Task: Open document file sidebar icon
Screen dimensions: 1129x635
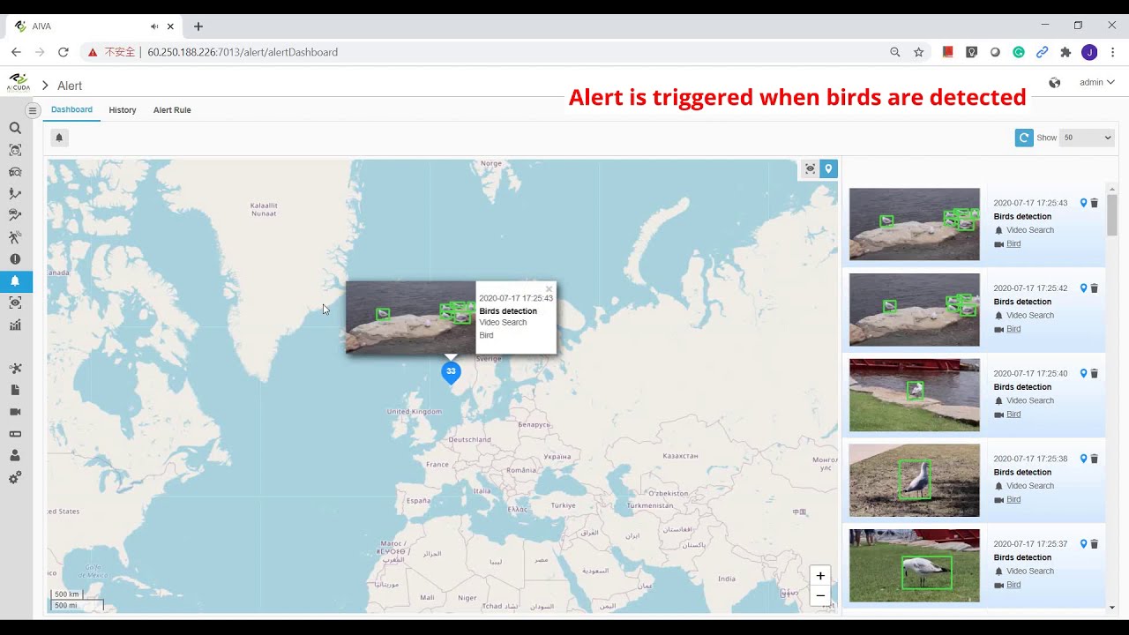Action: pyautogui.click(x=15, y=390)
